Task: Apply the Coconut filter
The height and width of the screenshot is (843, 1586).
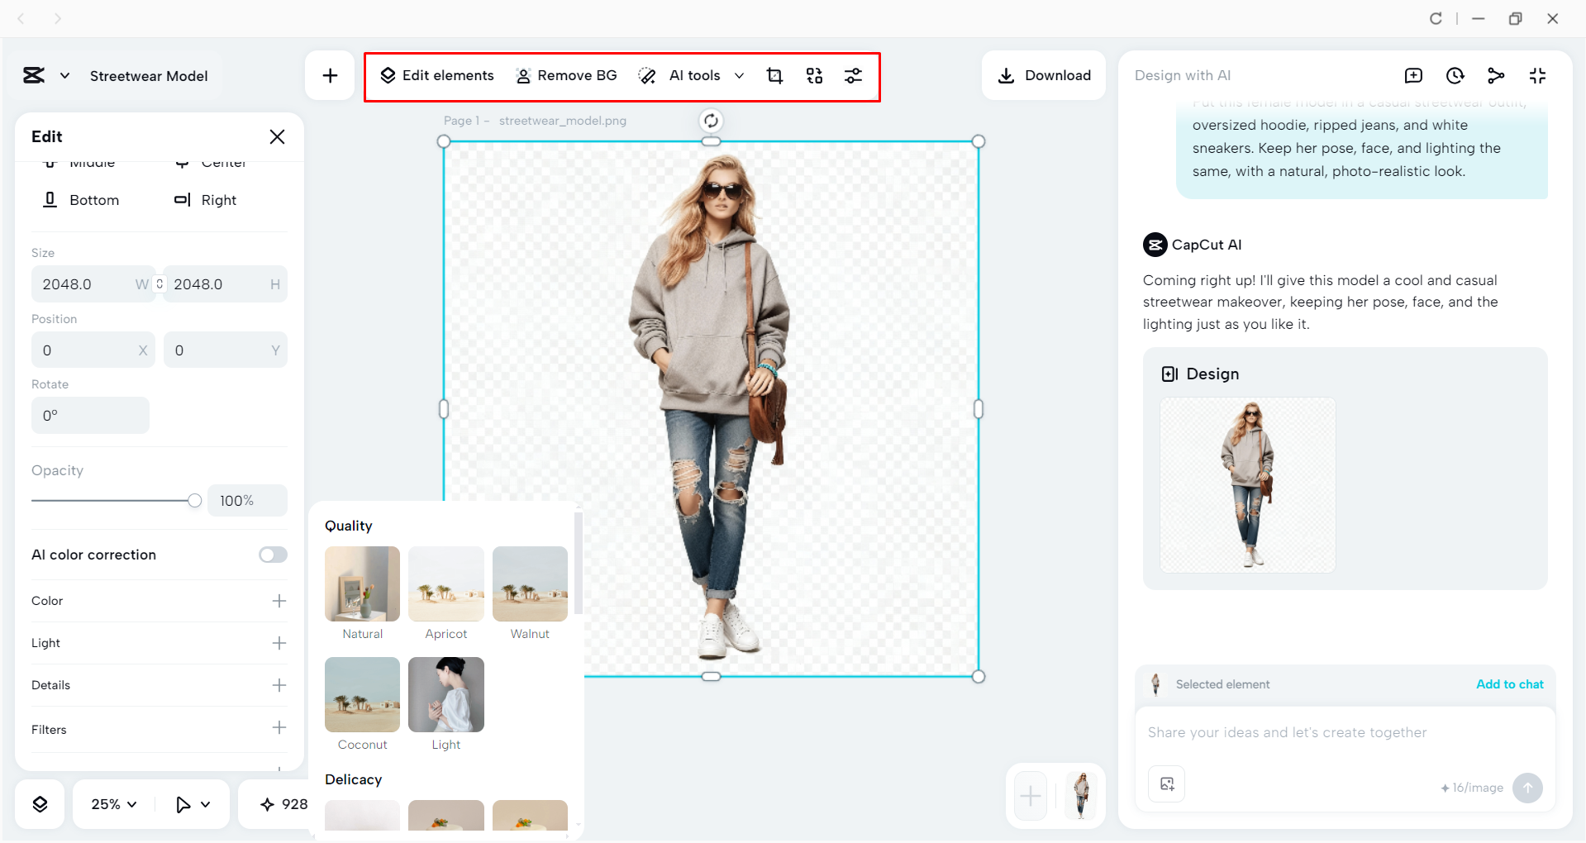Action: pyautogui.click(x=362, y=695)
